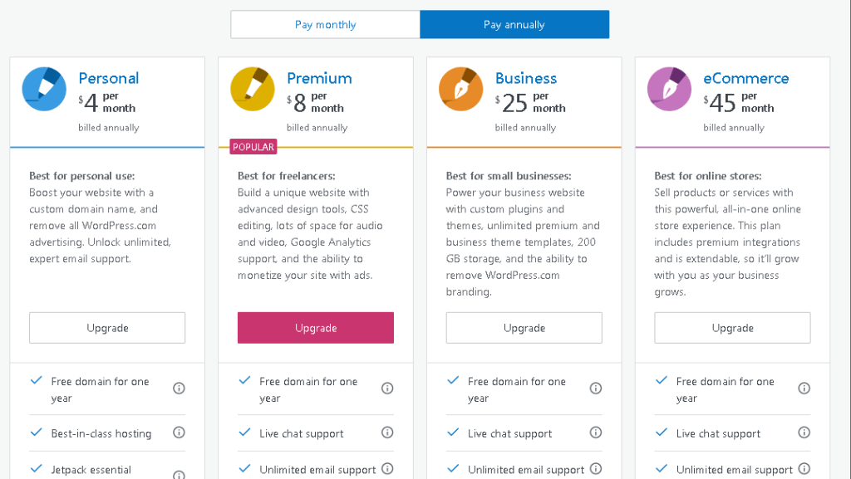851x479 pixels.
Task: Click the Premium plan title
Action: pyautogui.click(x=319, y=78)
